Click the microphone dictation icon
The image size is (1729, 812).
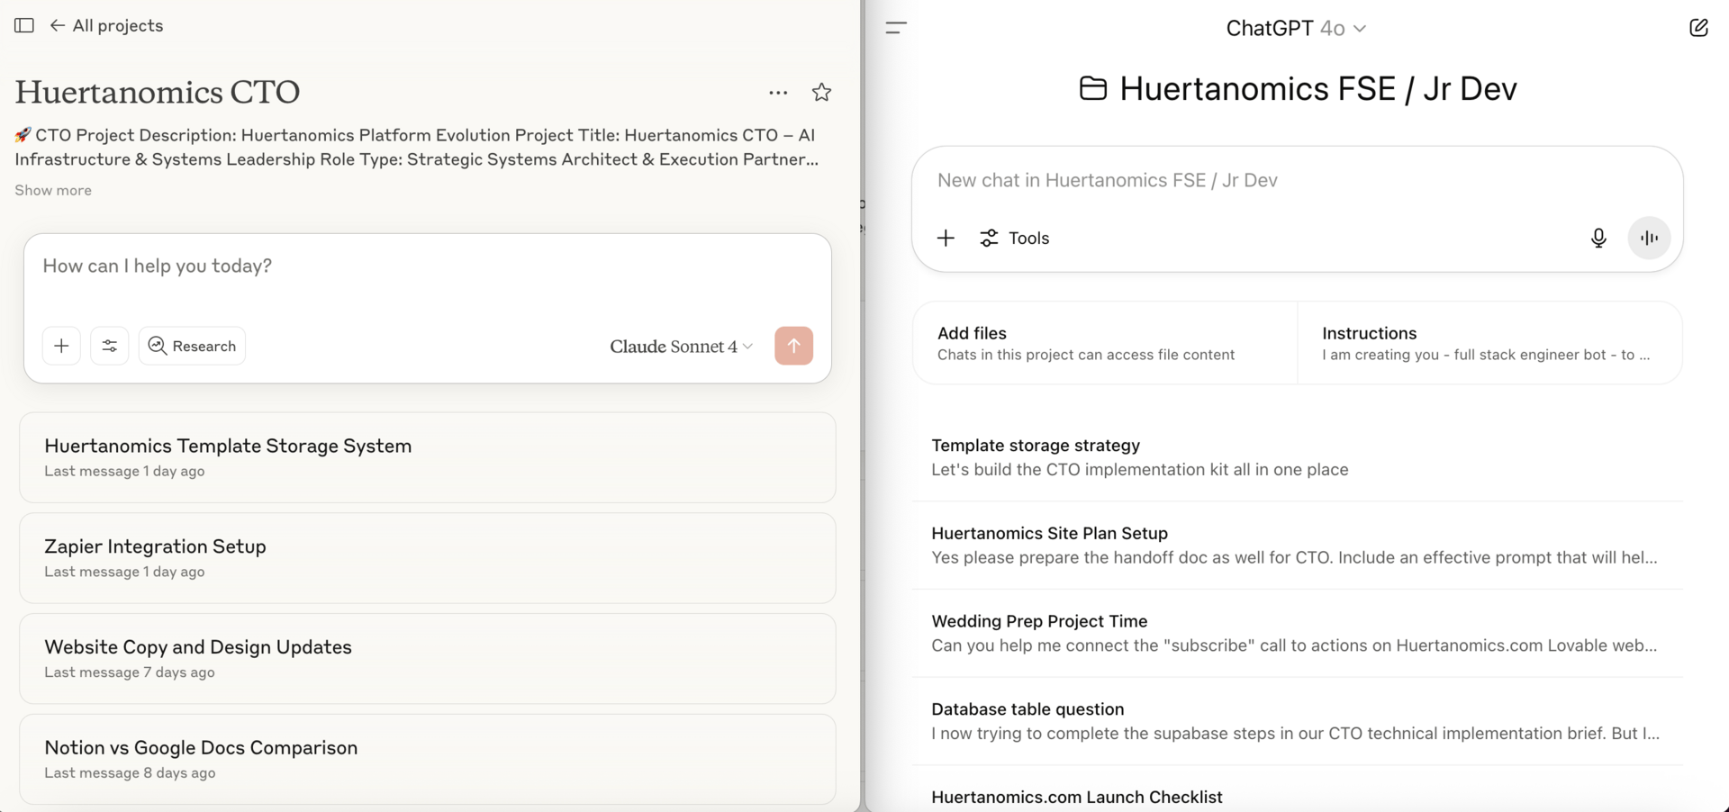pyautogui.click(x=1598, y=238)
